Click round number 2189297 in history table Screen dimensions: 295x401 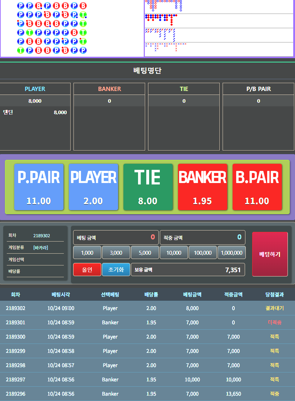pyautogui.click(x=16, y=380)
